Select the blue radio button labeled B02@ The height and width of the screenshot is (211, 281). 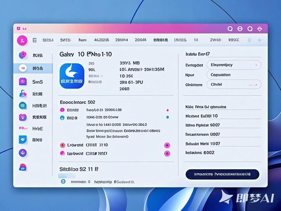point(62,118)
